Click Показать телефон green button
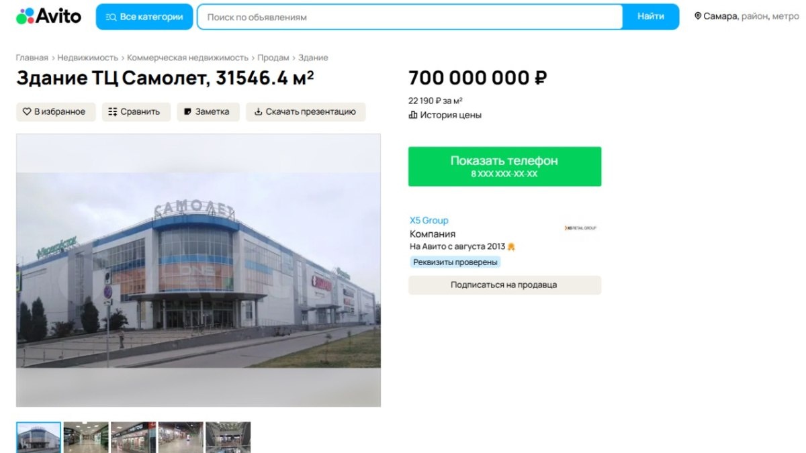The width and height of the screenshot is (806, 453). (504, 166)
